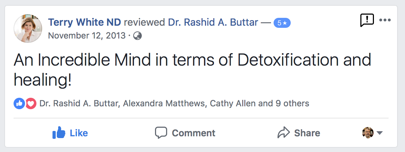Screen dimensions: 405x152
Task: Open Dr. Rashid A. Buttar page link
Action: (x=213, y=22)
